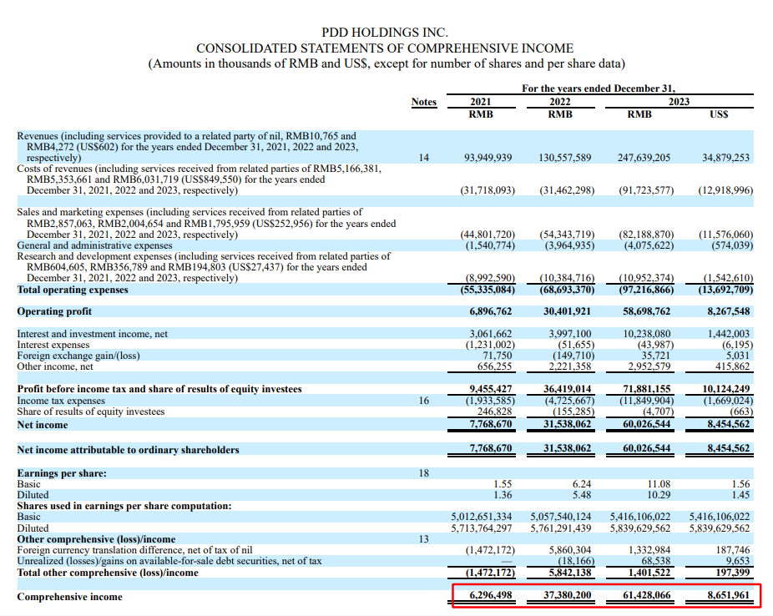Click the "Total operating expenses" label
The height and width of the screenshot is (616, 773).
73,290
